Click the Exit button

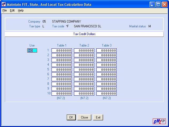98,117
